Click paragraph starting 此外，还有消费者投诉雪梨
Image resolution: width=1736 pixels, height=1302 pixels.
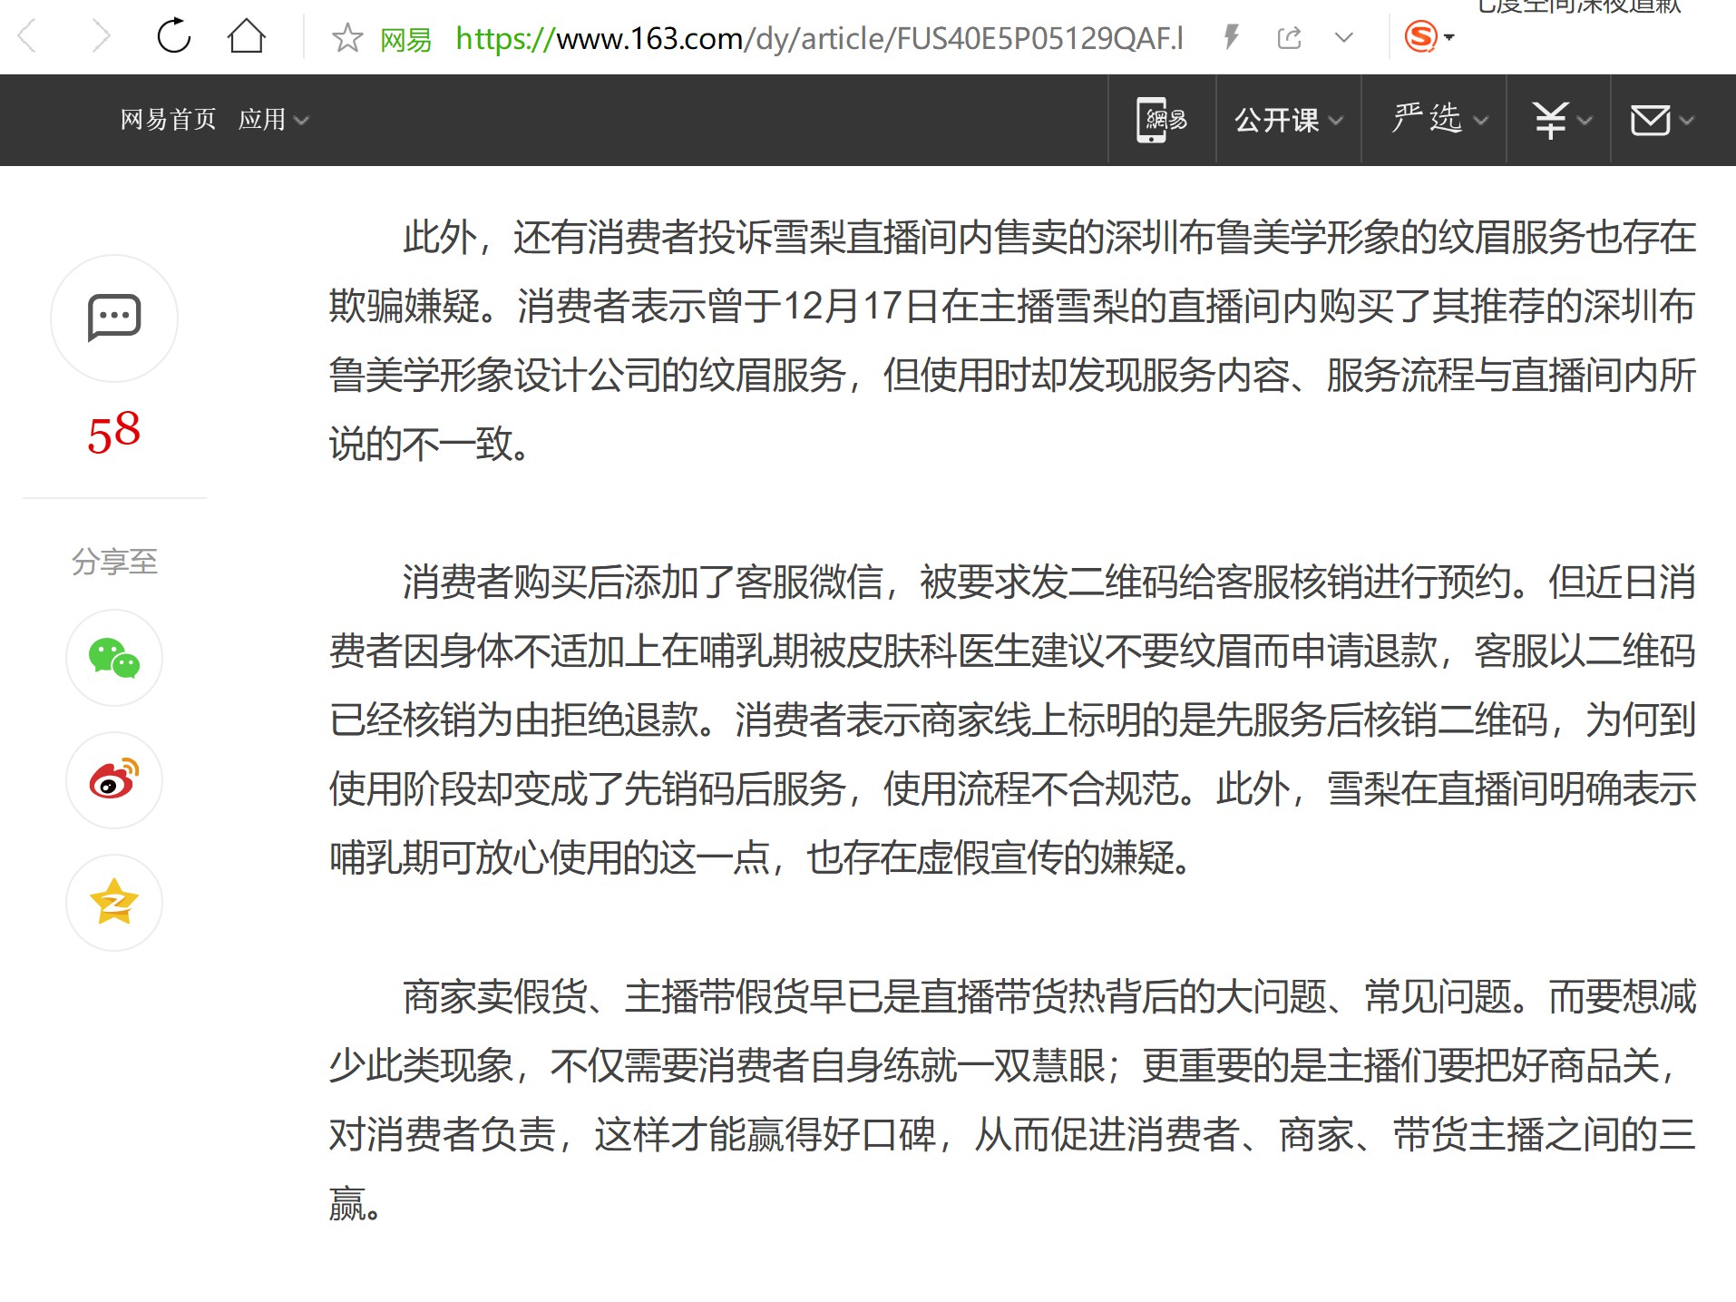click(x=1012, y=340)
